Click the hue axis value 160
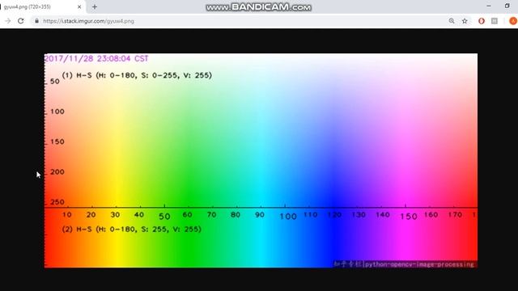This screenshot has height=291, width=518. [x=431, y=215]
